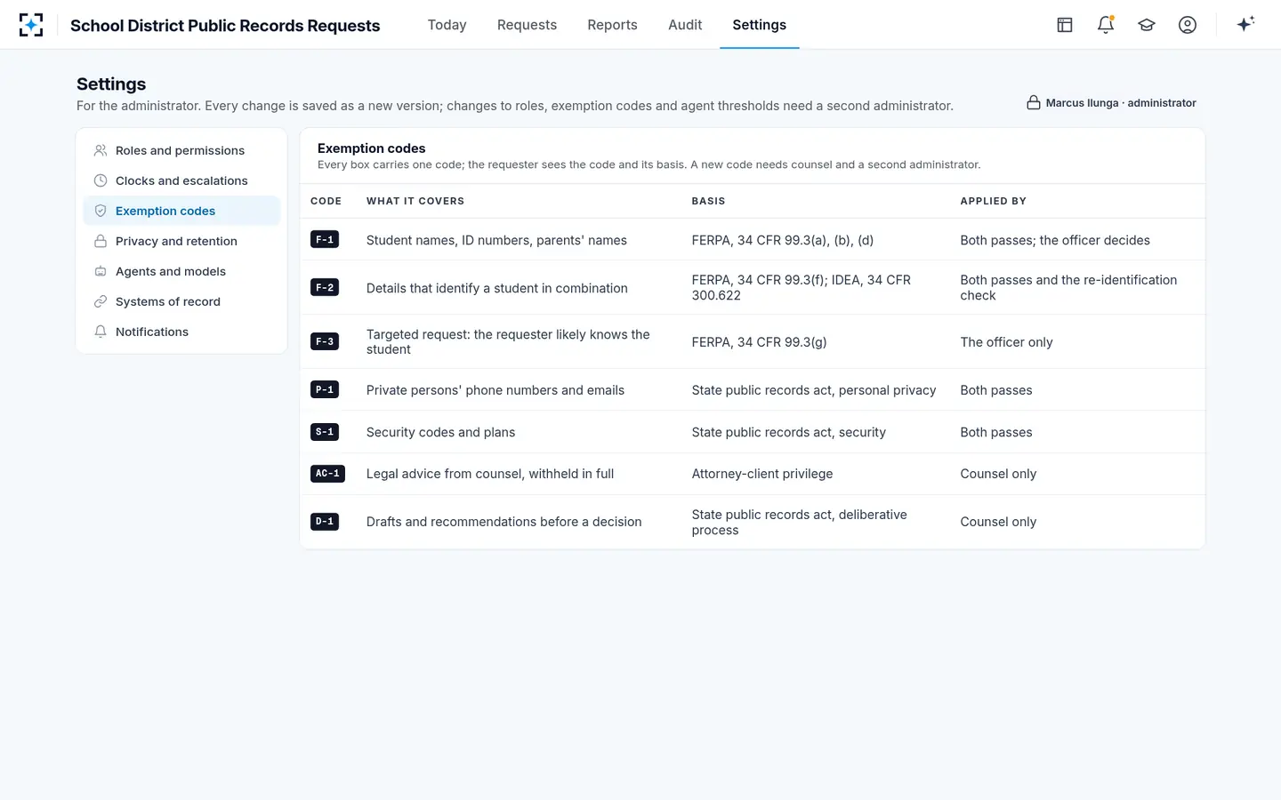Click the app logo icon
Viewport: 1281px width, 800px height.
tap(31, 25)
